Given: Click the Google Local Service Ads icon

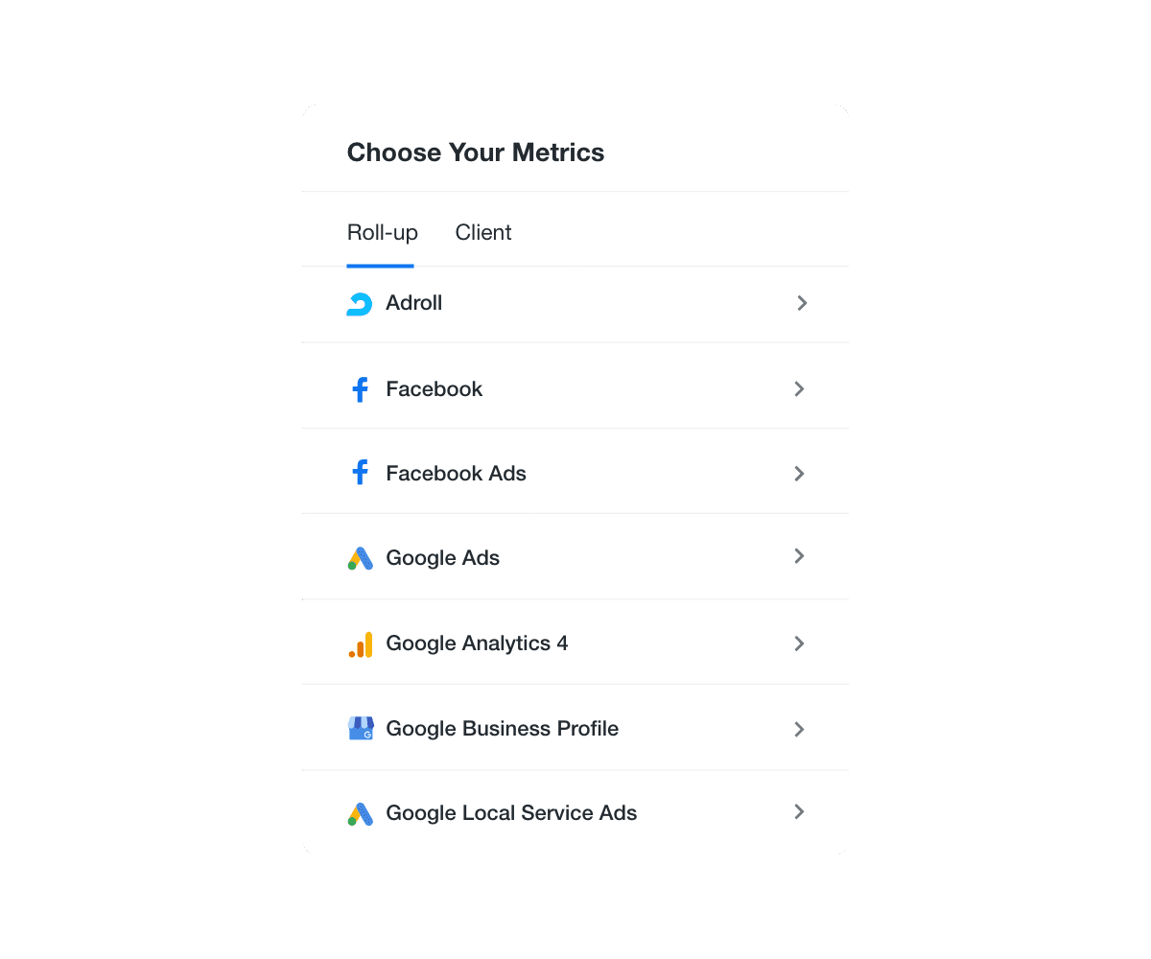Looking at the screenshot, I should tap(360, 813).
